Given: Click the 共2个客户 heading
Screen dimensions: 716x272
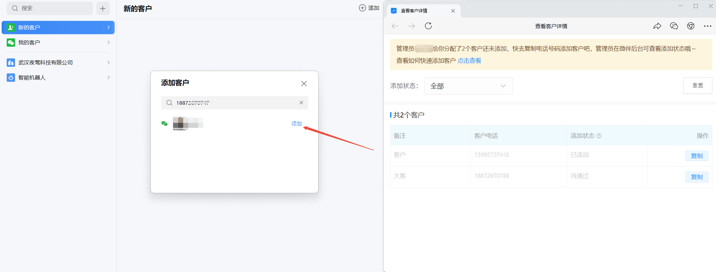Looking at the screenshot, I should pos(408,115).
